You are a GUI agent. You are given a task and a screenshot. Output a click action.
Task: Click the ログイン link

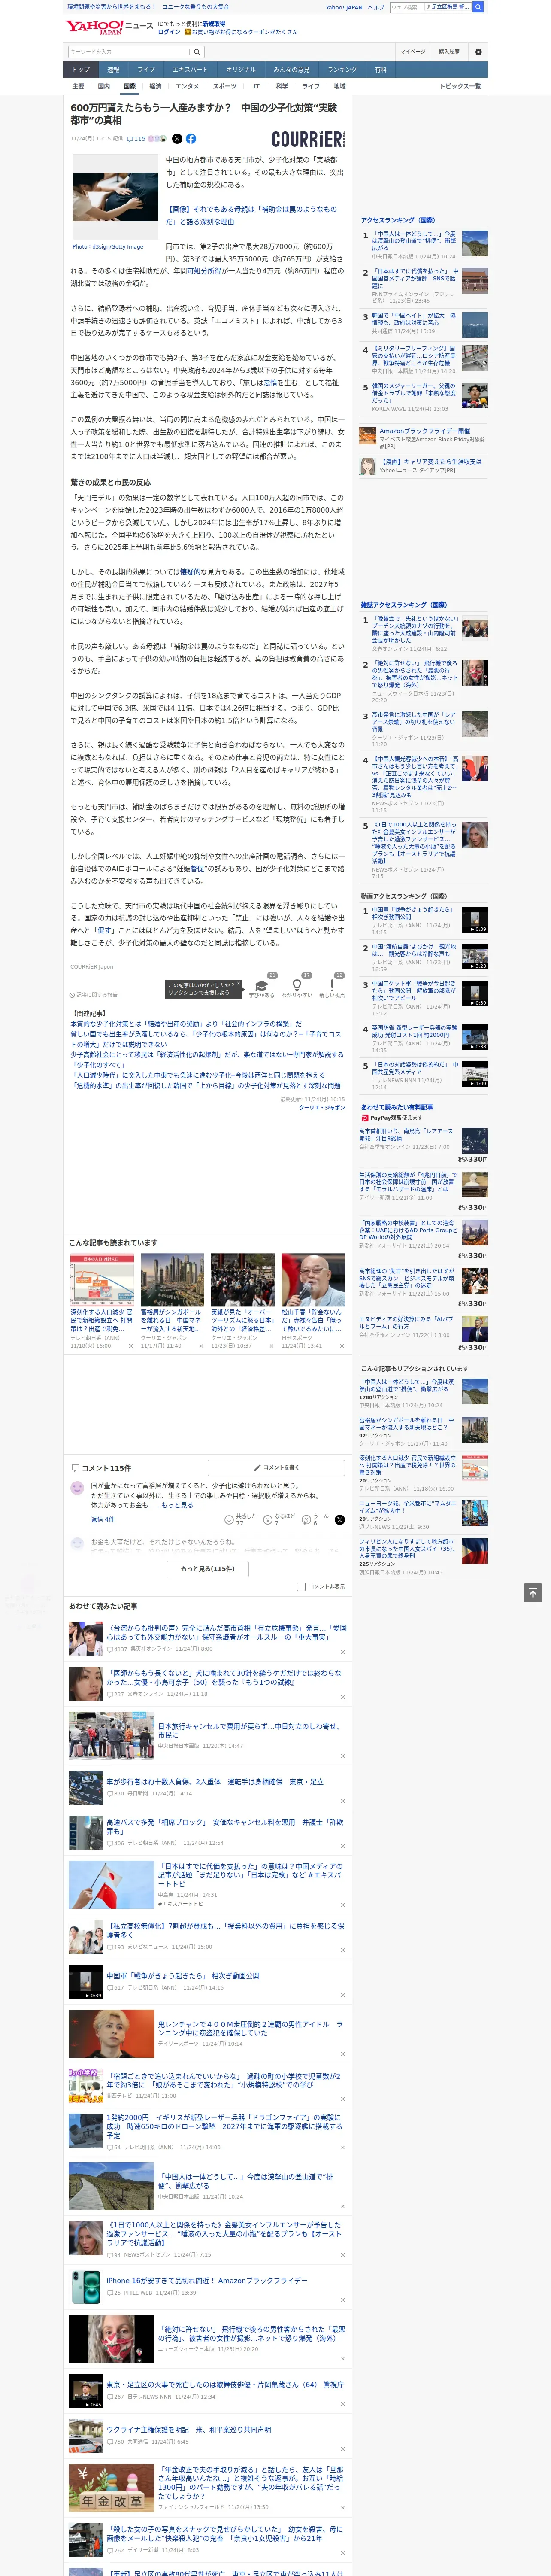point(169,32)
